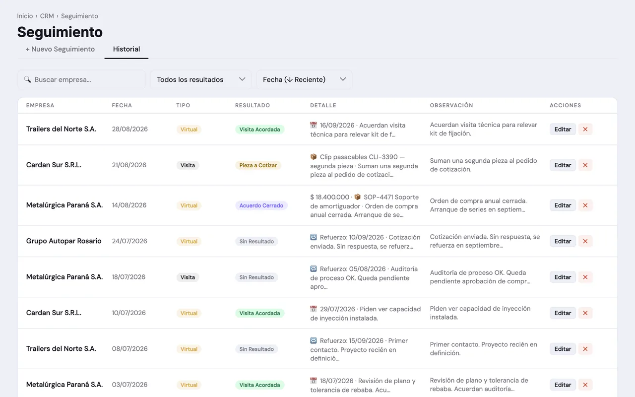This screenshot has width=635, height=397.
Task: Click the refuerzo icon beside 15/09/2026
Action: [x=314, y=340]
